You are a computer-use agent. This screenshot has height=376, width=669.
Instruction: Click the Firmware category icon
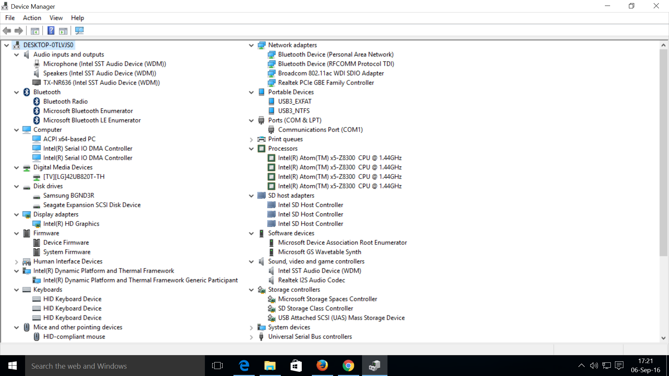(26, 233)
